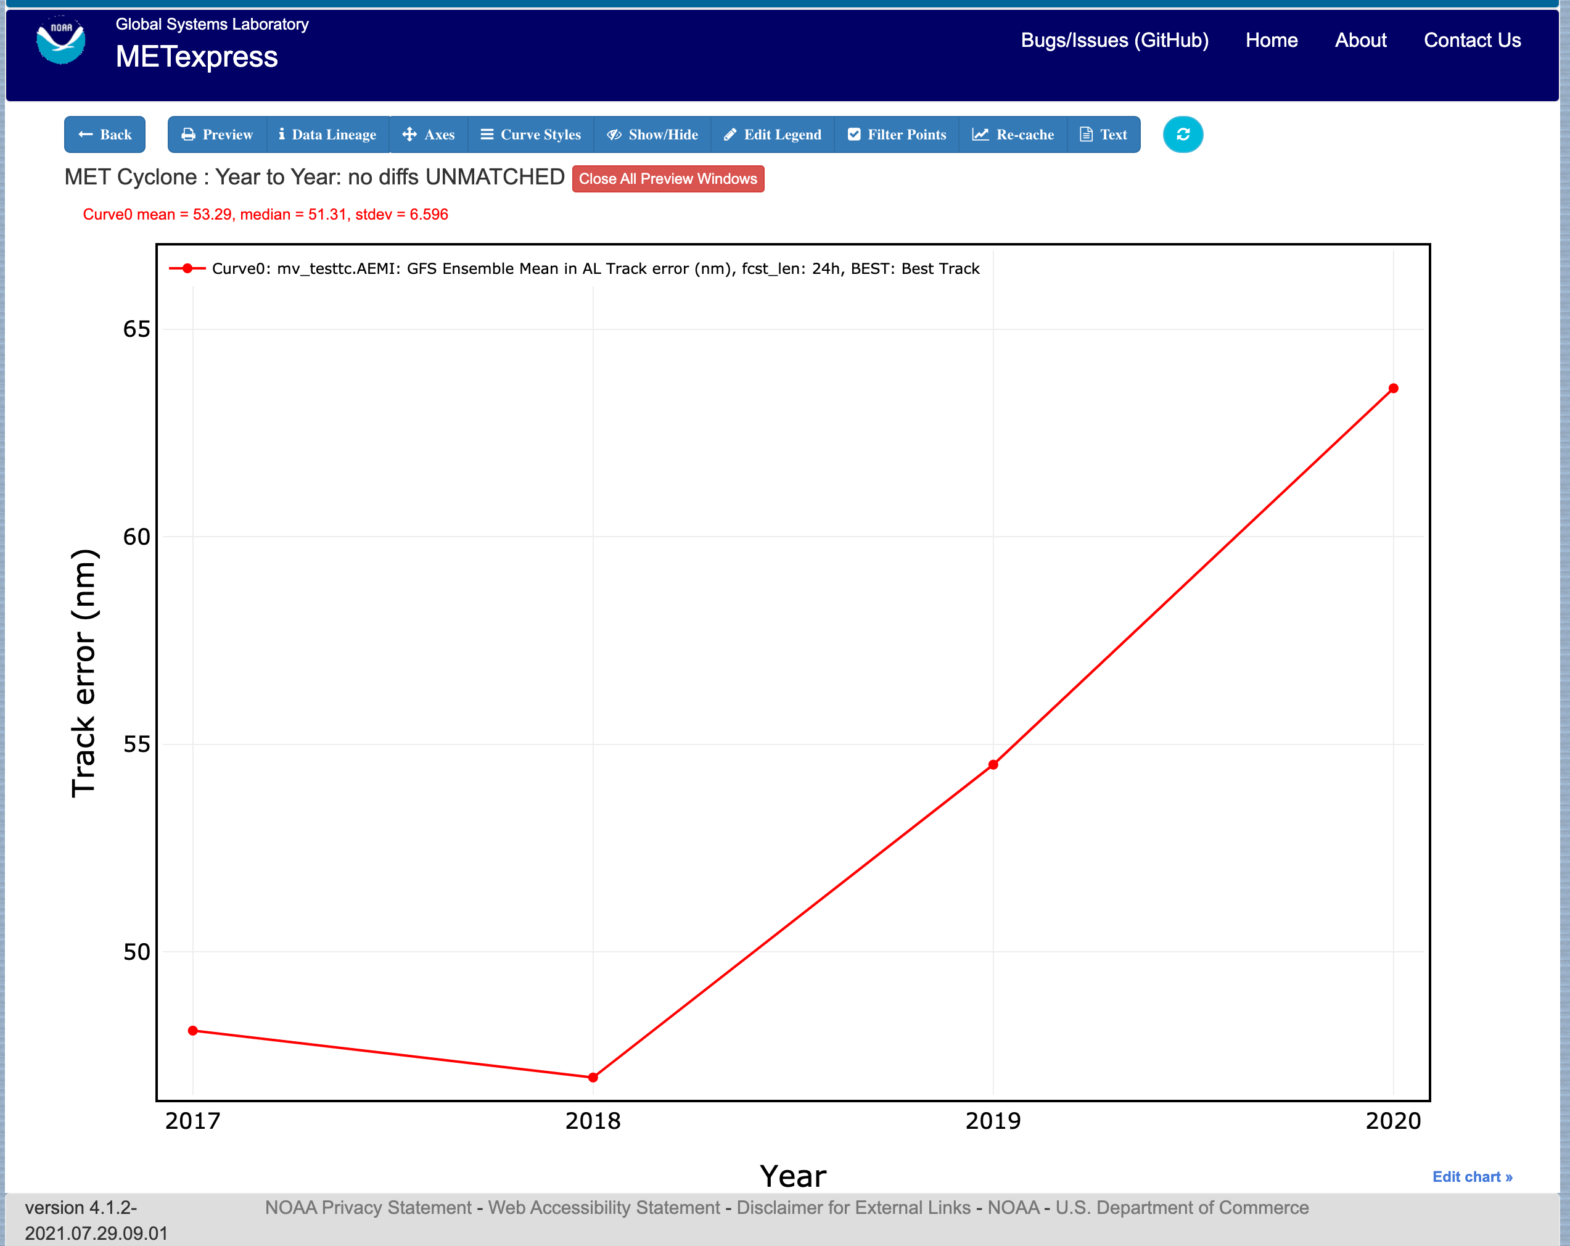Click the y-axis tick label 50

136,952
